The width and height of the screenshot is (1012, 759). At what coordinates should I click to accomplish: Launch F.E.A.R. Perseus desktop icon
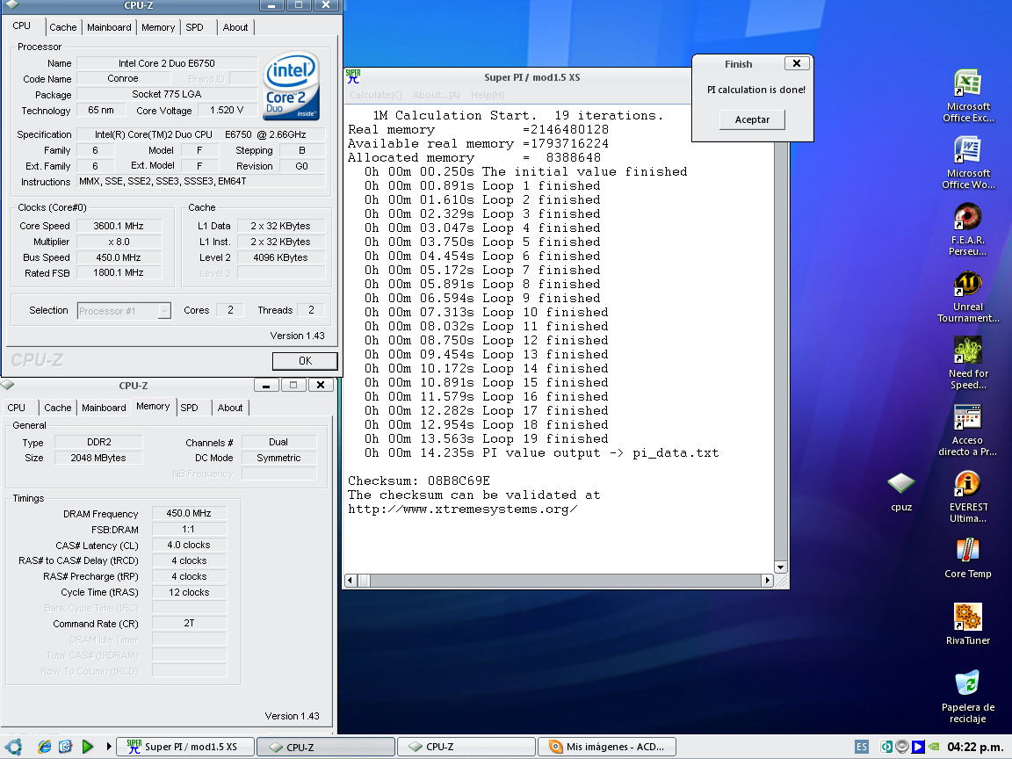tap(967, 229)
